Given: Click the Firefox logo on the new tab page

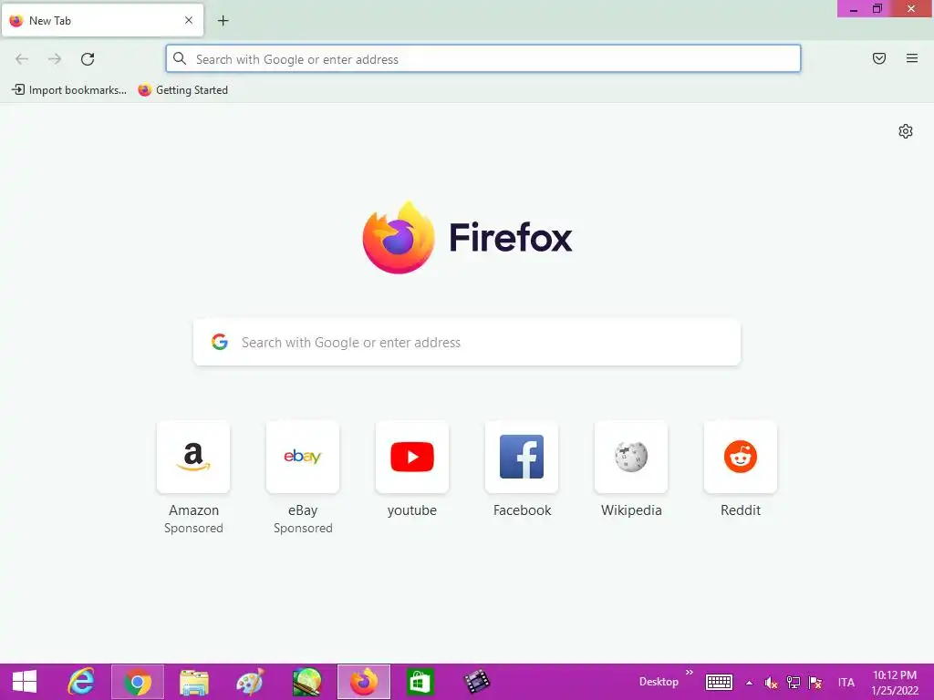Looking at the screenshot, I should coord(399,238).
